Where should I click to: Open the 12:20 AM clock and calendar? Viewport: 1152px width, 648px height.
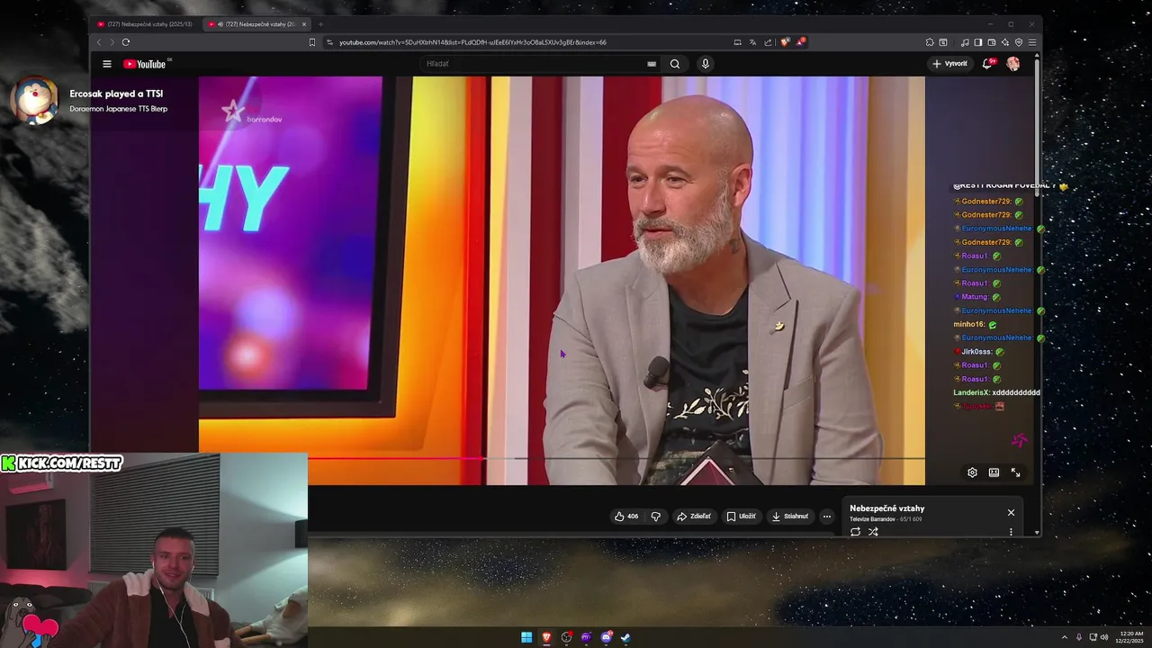1131,637
